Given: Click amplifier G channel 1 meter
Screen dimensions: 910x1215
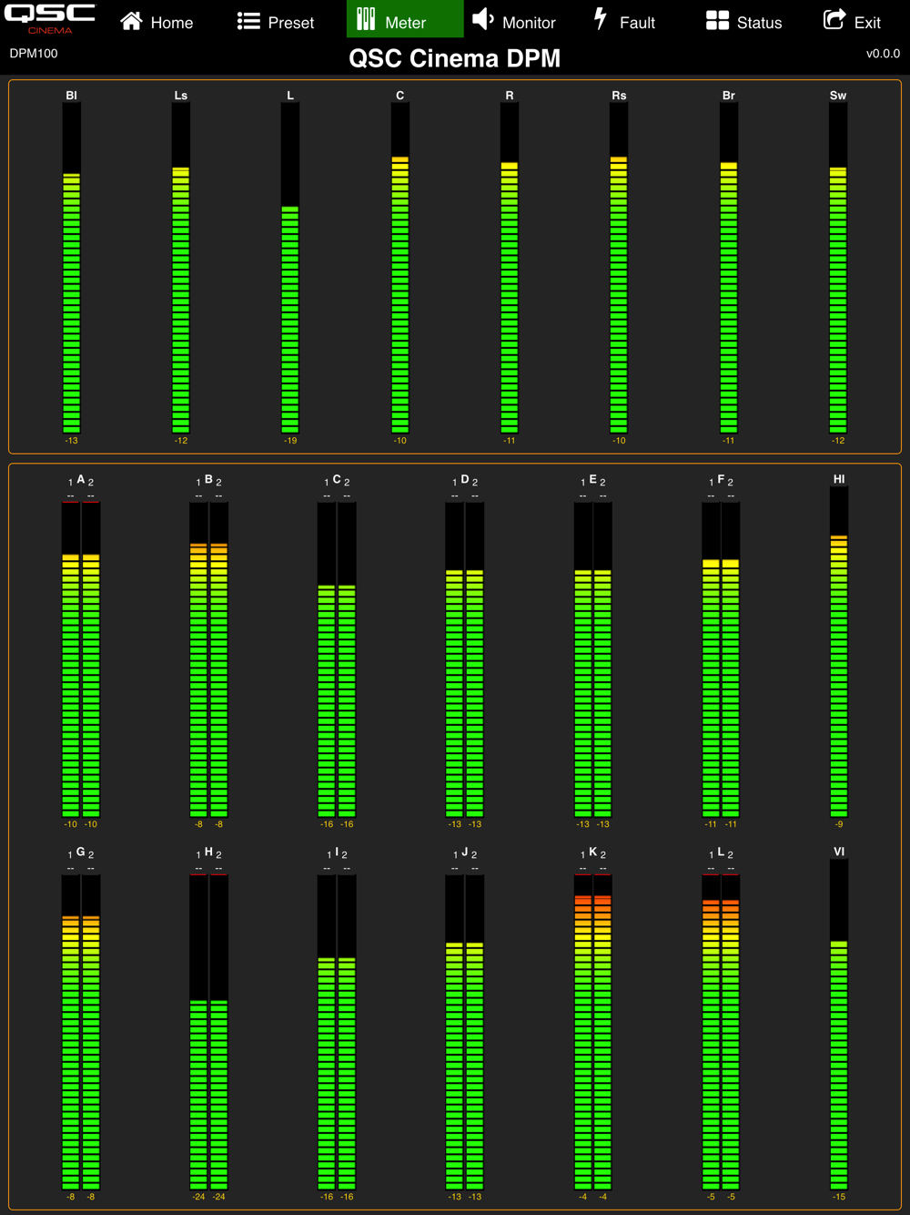Looking at the screenshot, I should [71, 1032].
